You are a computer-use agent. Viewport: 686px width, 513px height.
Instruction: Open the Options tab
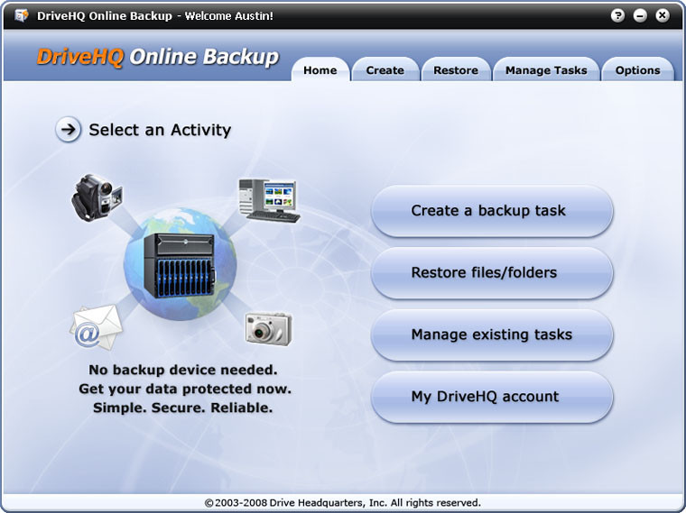point(637,70)
